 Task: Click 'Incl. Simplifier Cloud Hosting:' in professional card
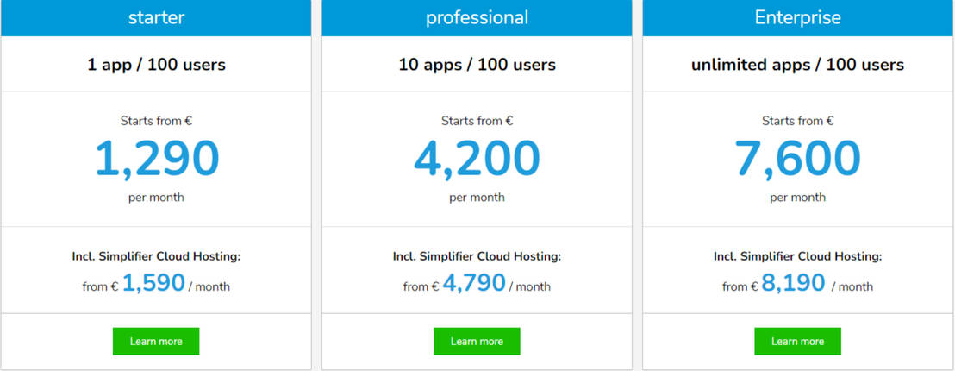coord(477,256)
